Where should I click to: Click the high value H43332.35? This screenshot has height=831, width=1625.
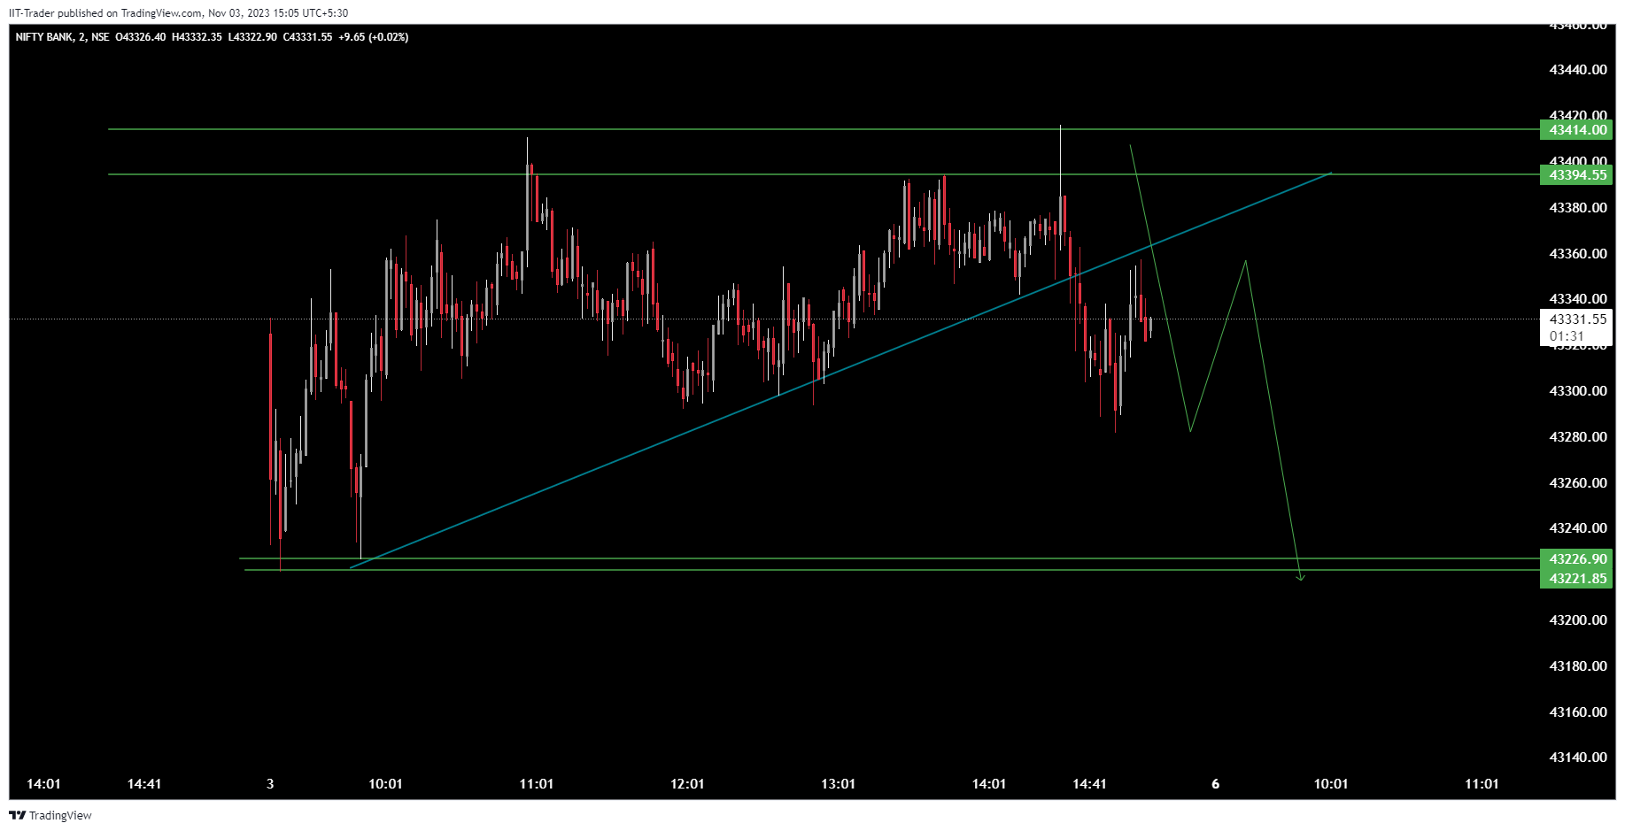(197, 37)
